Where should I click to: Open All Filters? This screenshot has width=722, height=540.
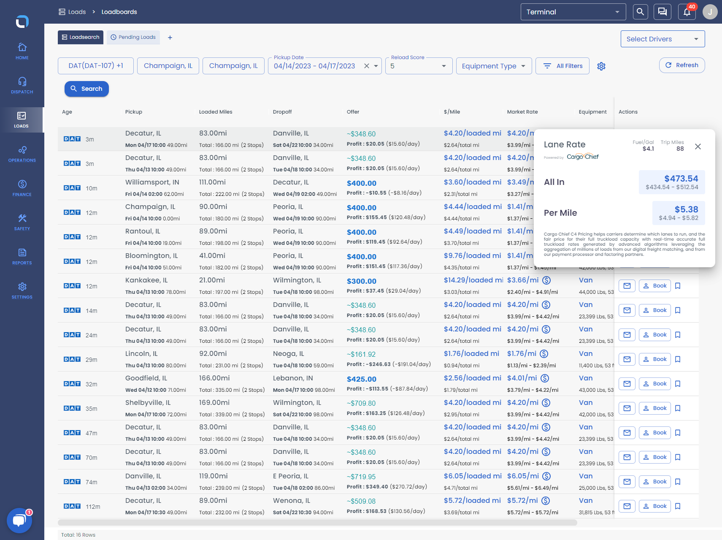[x=562, y=66]
